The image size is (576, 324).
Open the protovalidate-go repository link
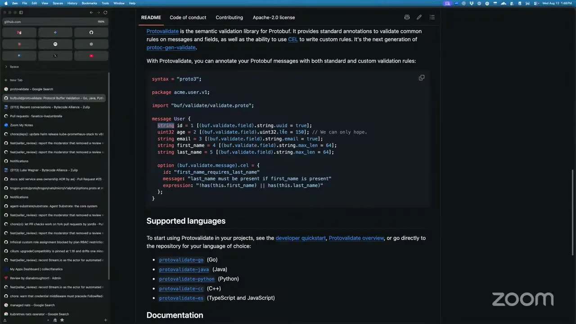click(x=181, y=260)
